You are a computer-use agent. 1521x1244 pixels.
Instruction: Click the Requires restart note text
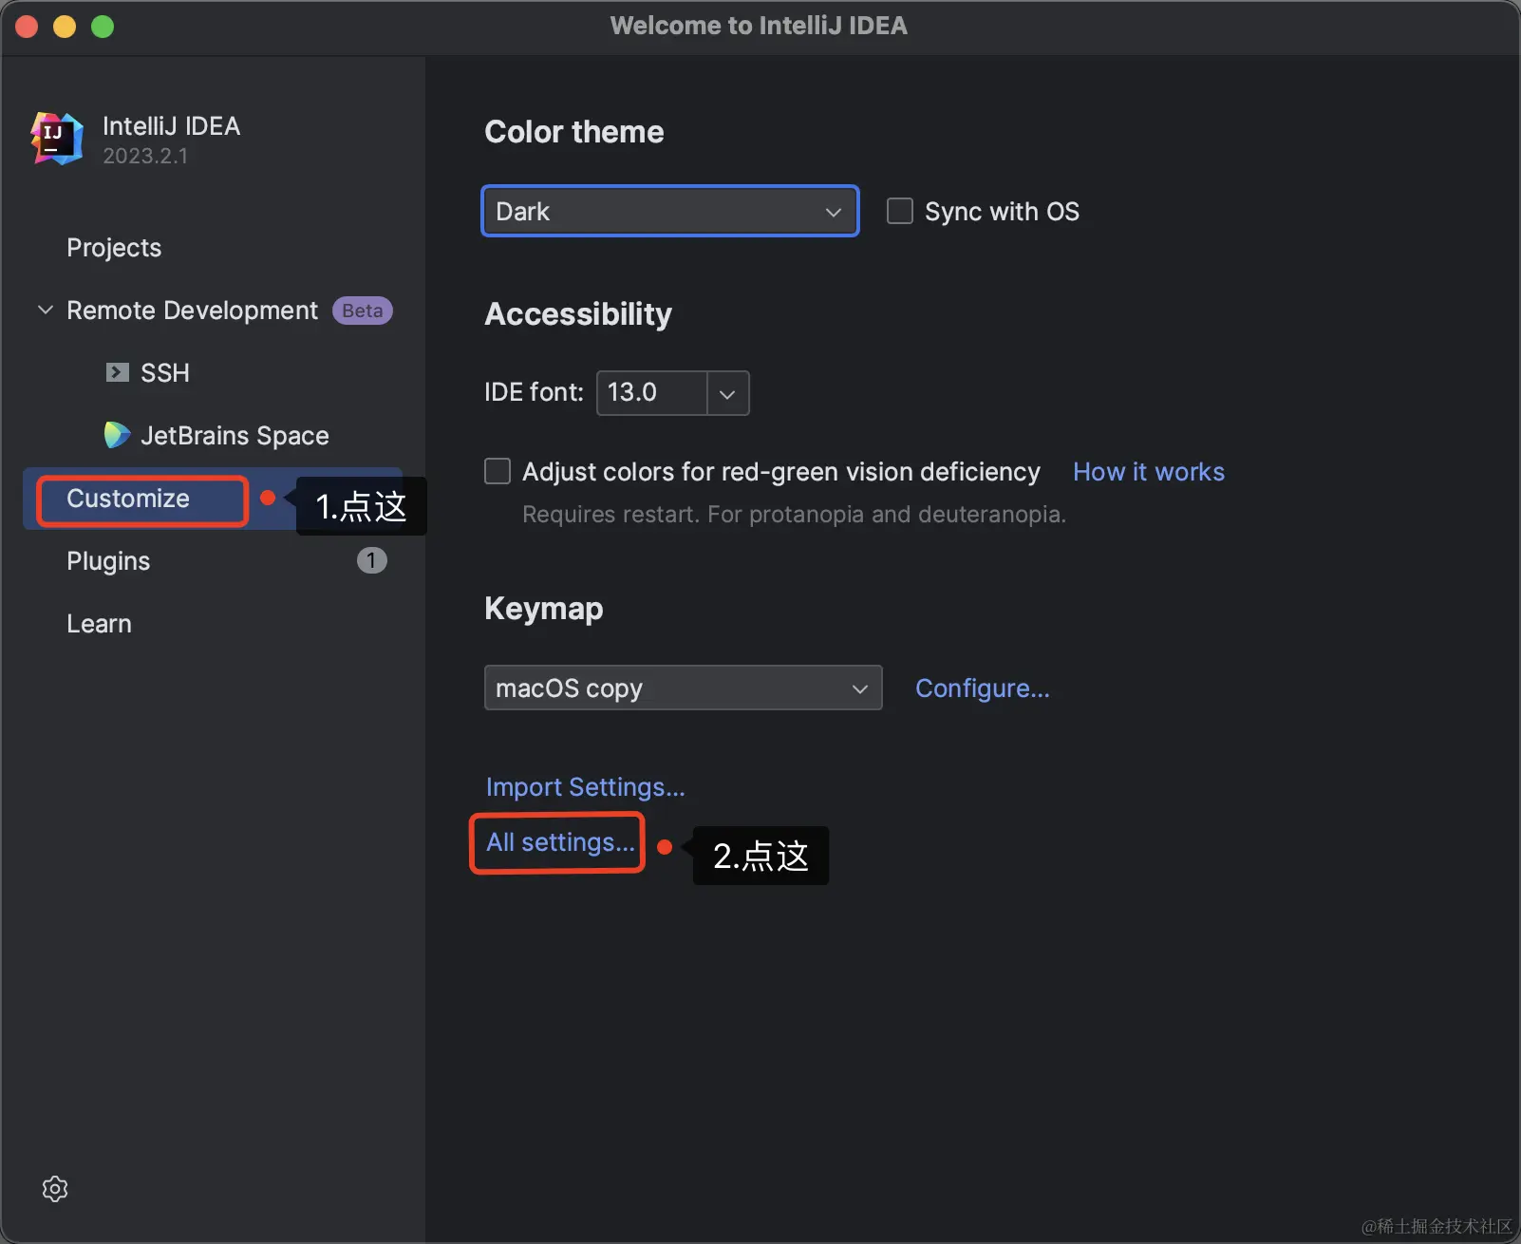(x=794, y=515)
